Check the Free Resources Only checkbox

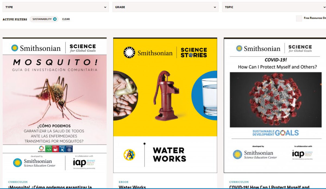[299, 18]
